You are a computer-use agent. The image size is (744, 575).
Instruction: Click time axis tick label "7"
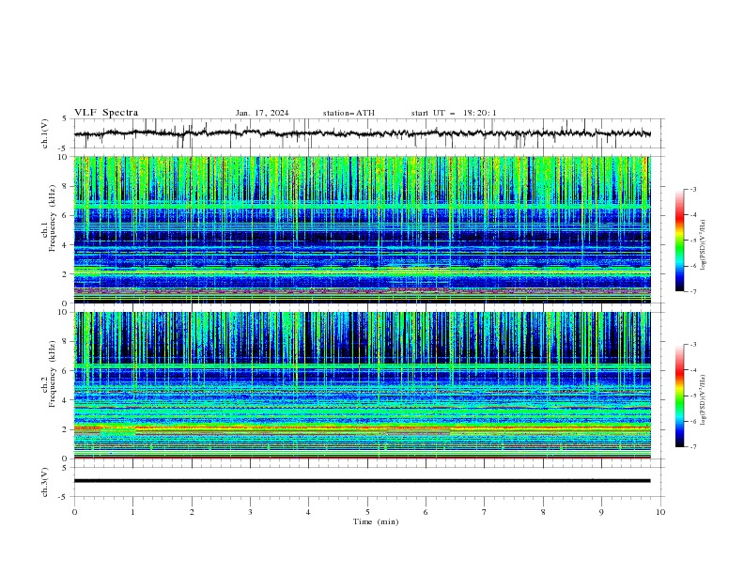point(485,512)
